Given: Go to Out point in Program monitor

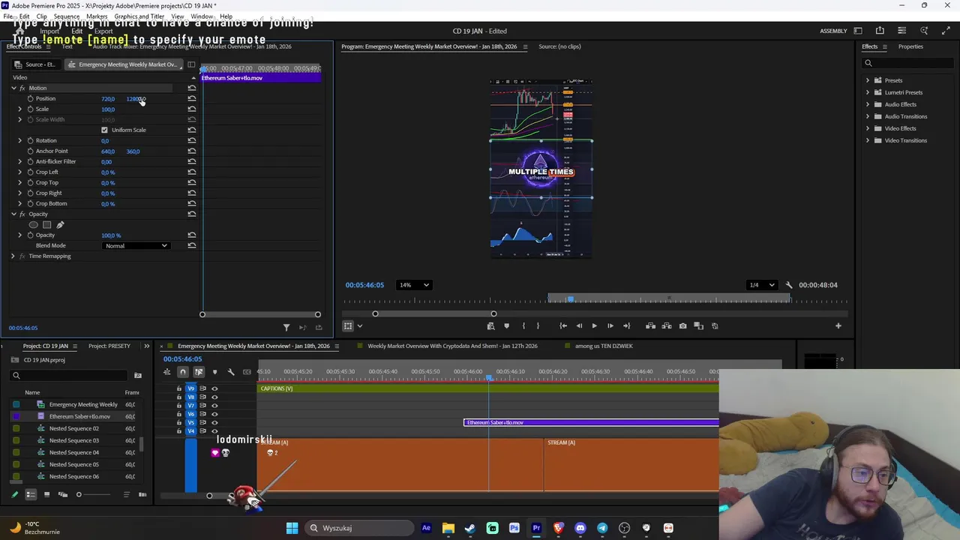Looking at the screenshot, I should [626, 326].
